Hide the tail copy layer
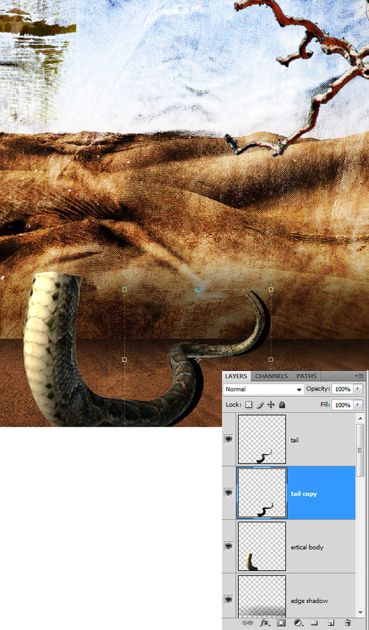This screenshot has height=630, width=369. click(x=228, y=492)
